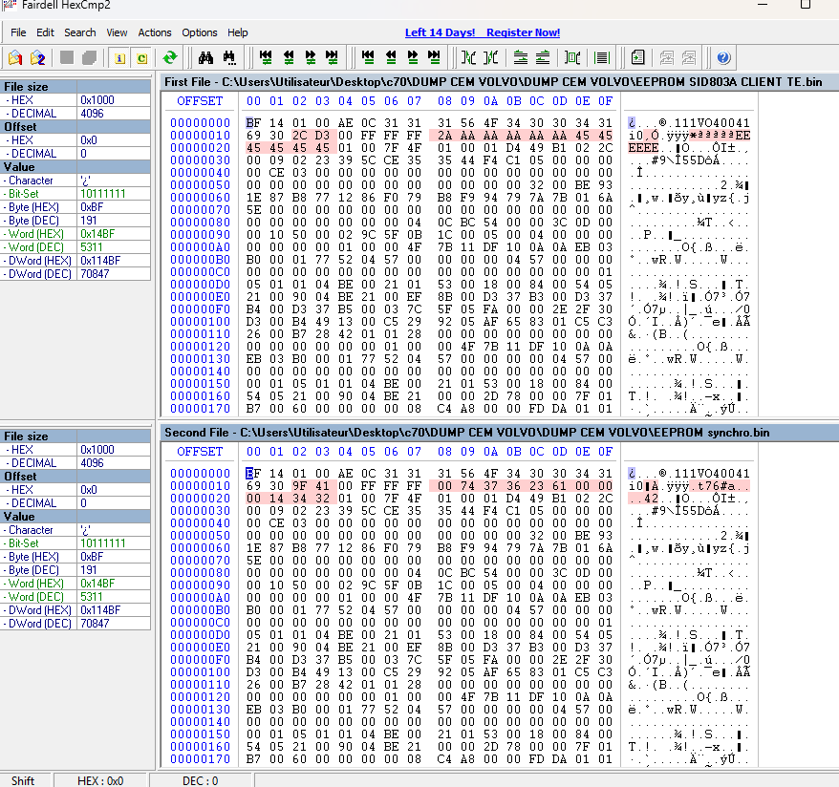
Task: Click the green refresh arrows icon
Action: [169, 57]
